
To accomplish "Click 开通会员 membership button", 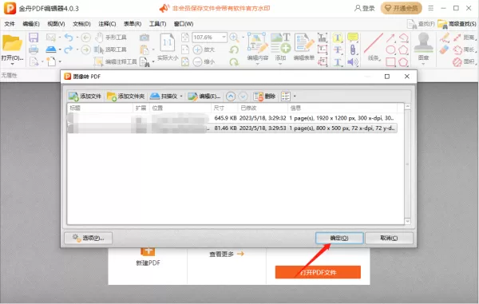I will point(401,8).
